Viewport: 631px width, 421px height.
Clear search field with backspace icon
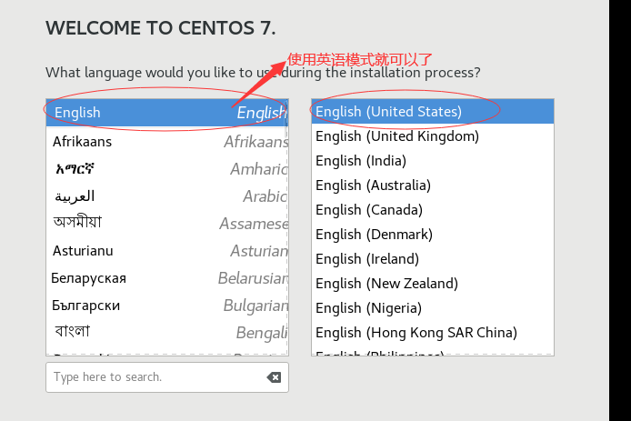tap(274, 377)
